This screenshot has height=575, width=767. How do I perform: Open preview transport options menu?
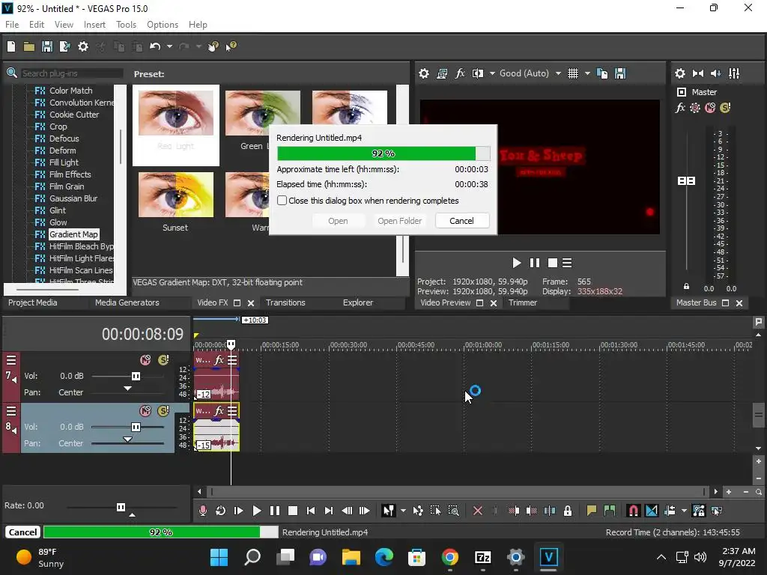[567, 263]
